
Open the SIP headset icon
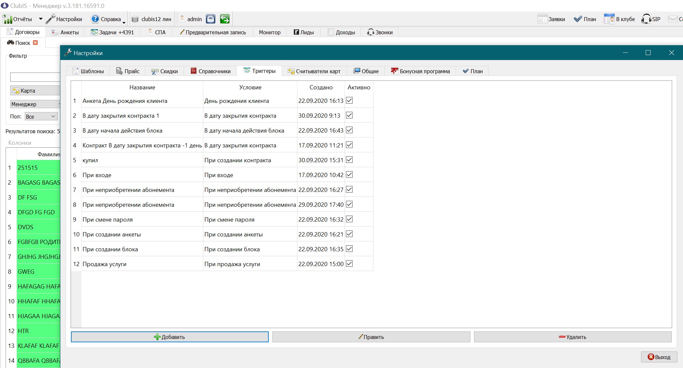646,19
